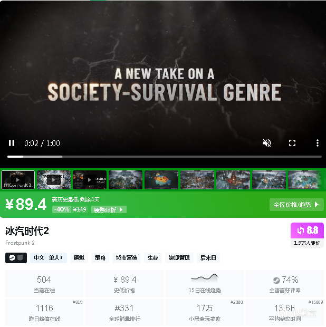Open the 74% 全语言好评率 stat
Image resolution: width=326 pixels, height=327 pixels.
pyautogui.click(x=285, y=284)
